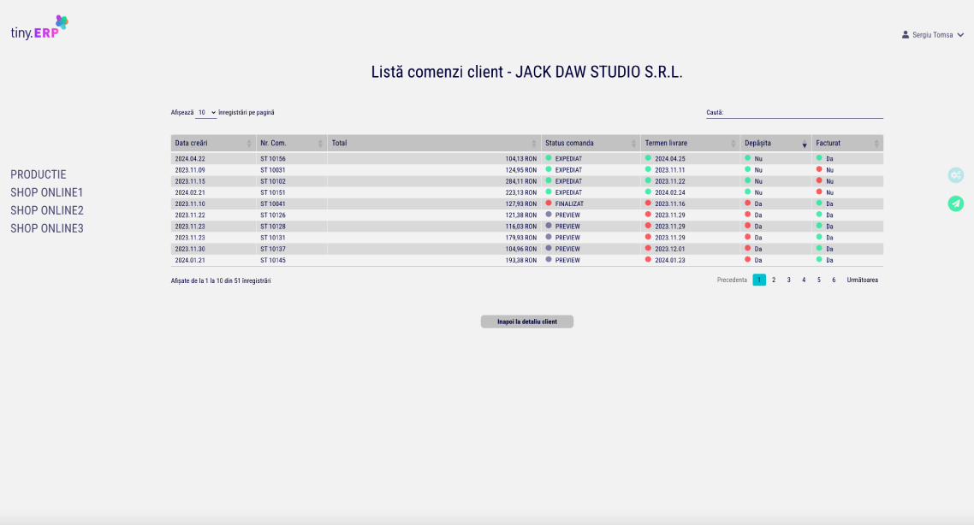Click order number ST 10126
This screenshot has width=974, height=525.
tap(273, 215)
